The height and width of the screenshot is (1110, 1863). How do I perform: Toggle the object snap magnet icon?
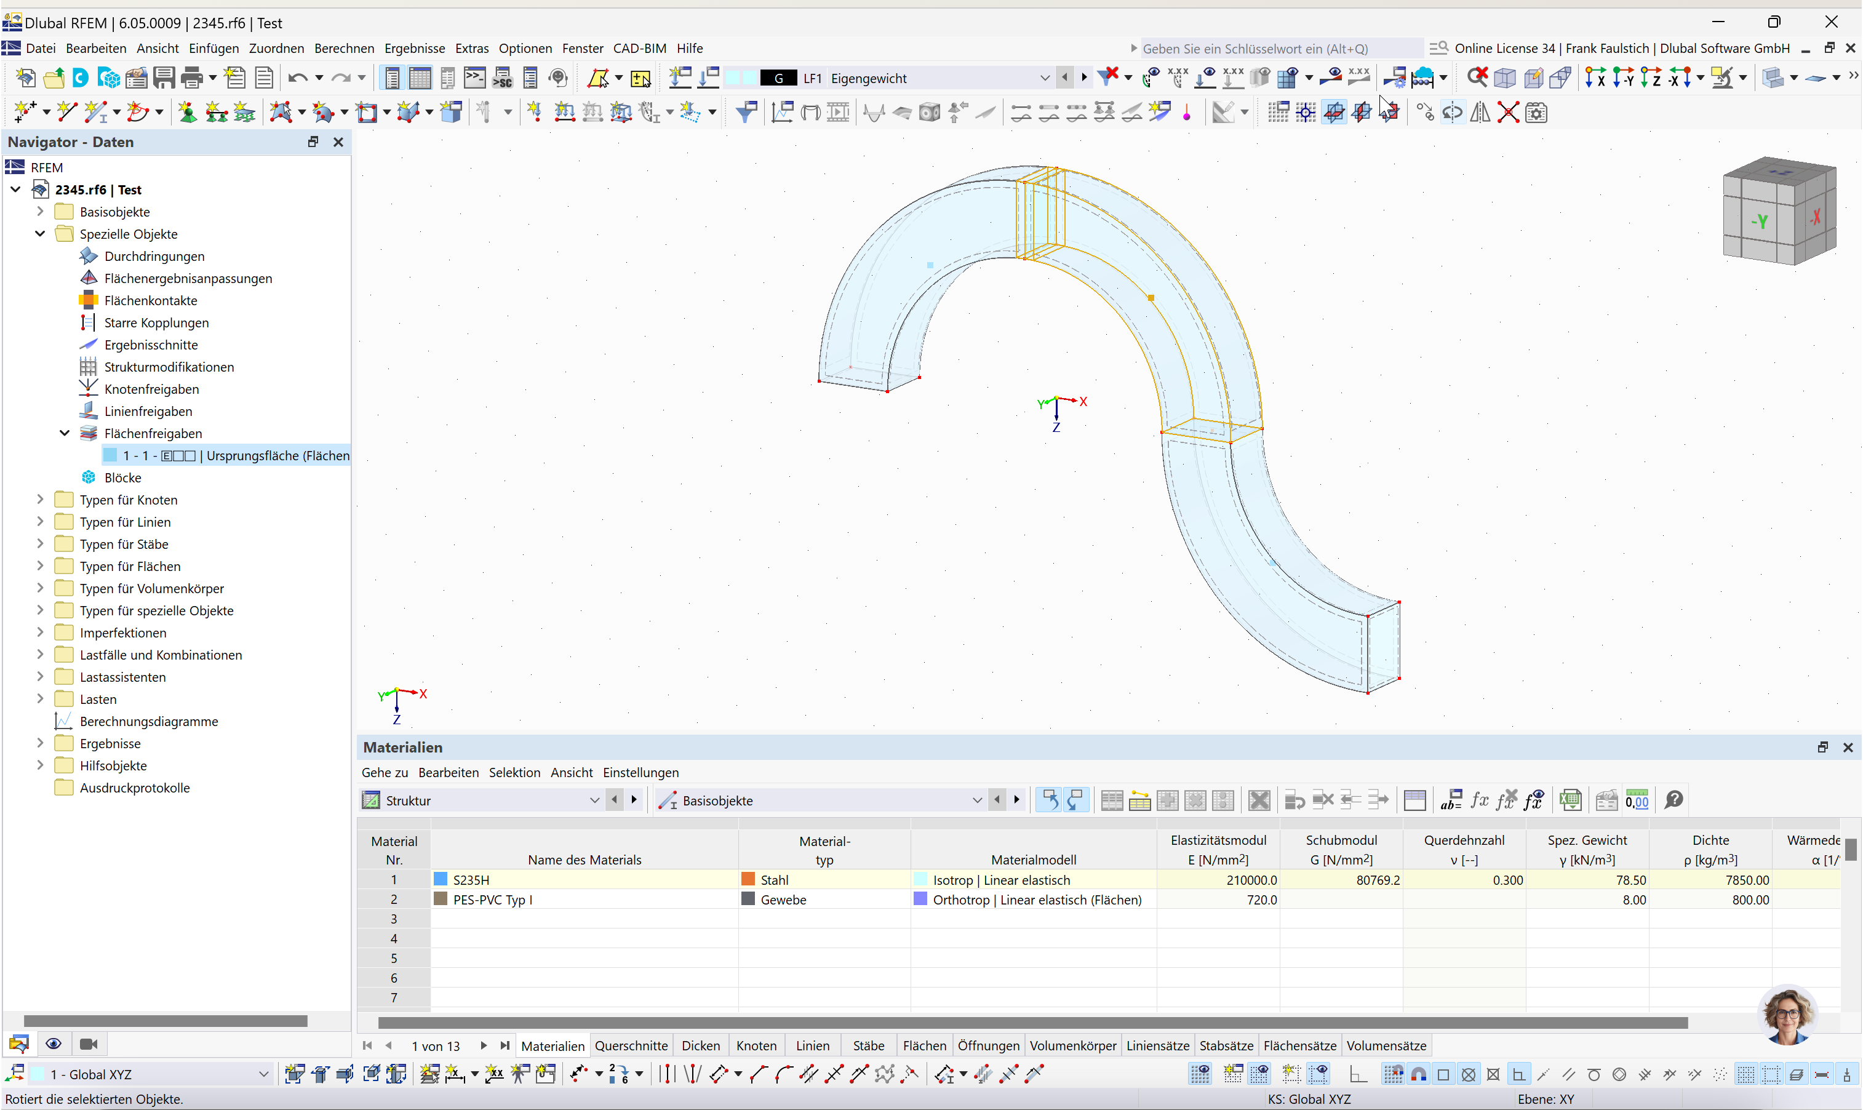tap(1419, 1075)
